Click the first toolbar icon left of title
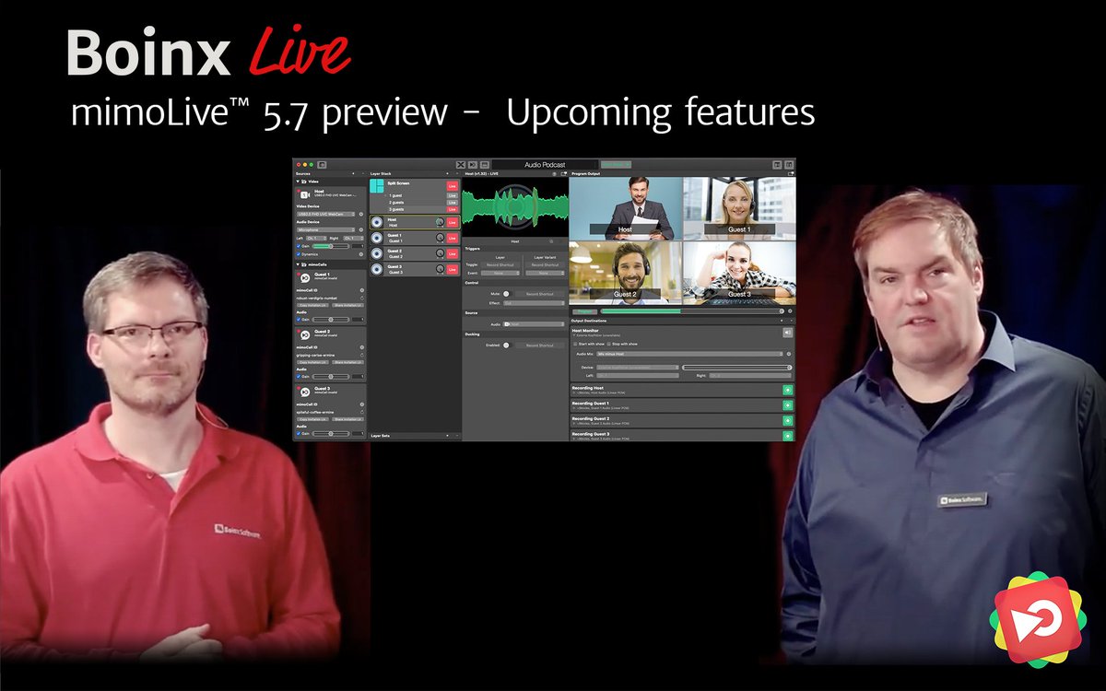This screenshot has height=691, width=1106. pos(460,165)
